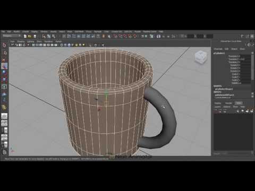
Task: Click the Rotate X attribute label
Action: click(235, 65)
